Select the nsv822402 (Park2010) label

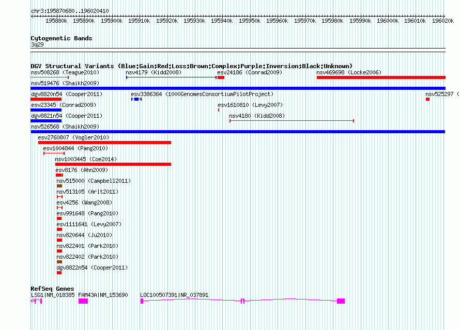[87, 257]
